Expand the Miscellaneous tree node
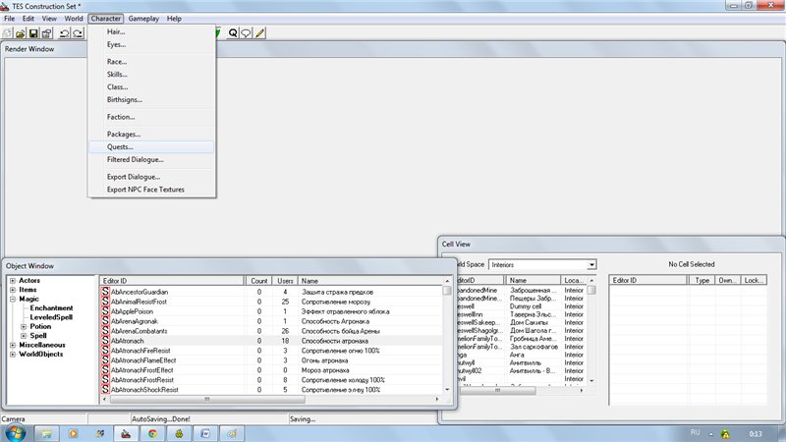This screenshot has width=786, height=442. (13, 345)
